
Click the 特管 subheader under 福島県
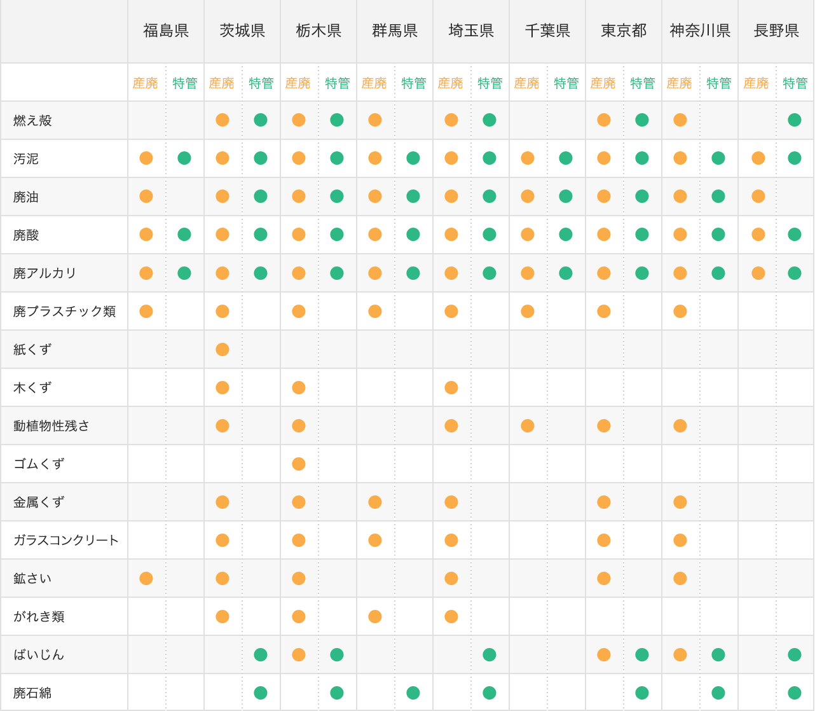[185, 83]
